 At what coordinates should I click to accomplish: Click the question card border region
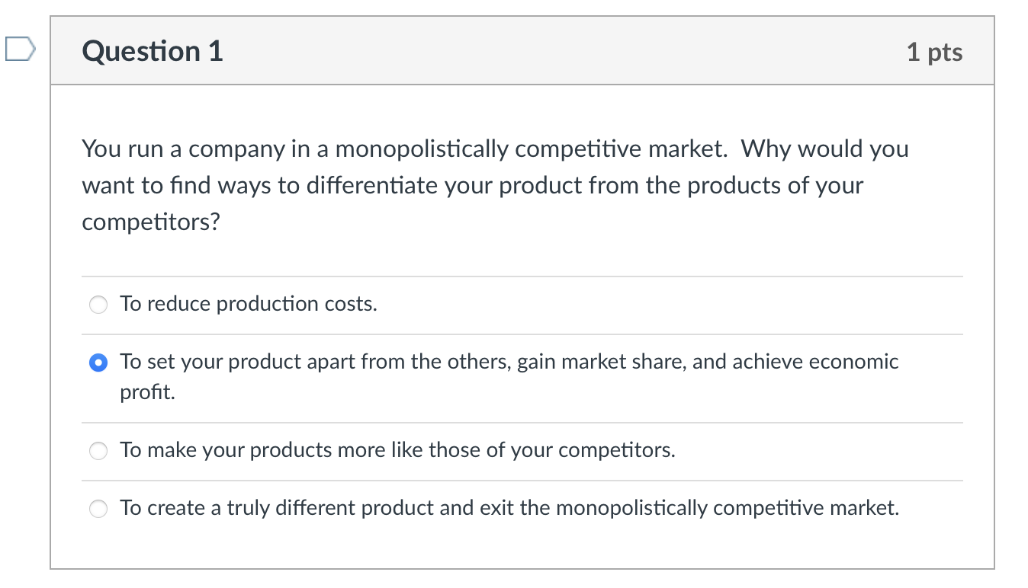51,305
